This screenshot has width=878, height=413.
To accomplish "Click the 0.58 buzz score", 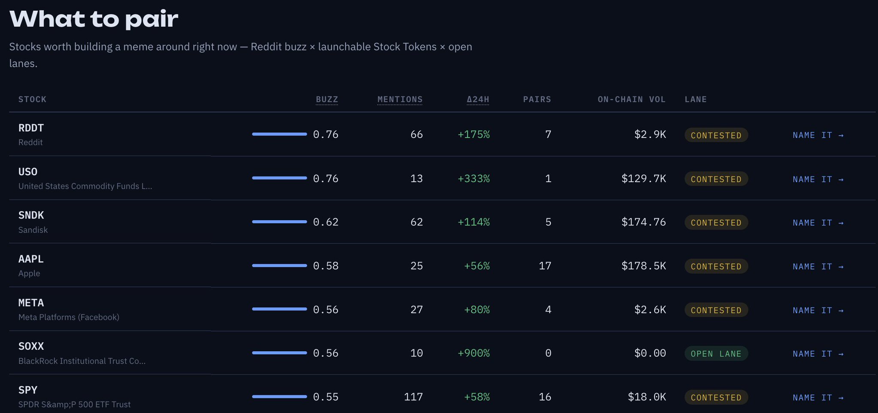I will (326, 266).
